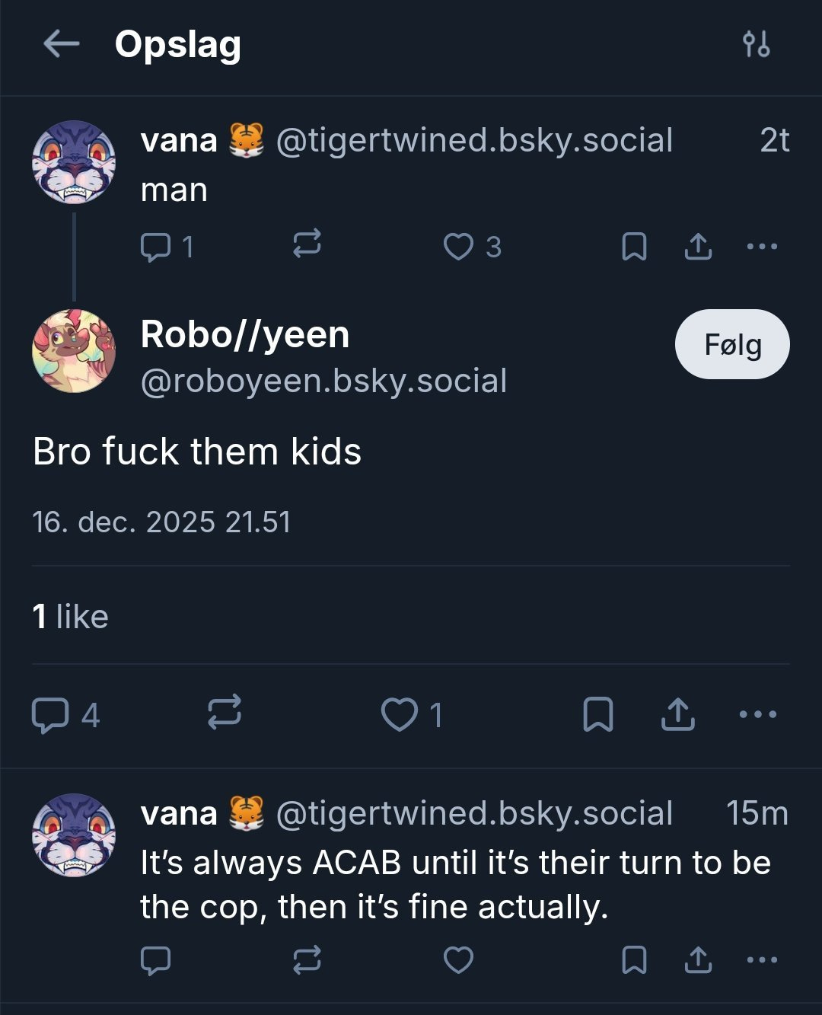
Task: Open more options on ACAB reply
Action: (762, 960)
